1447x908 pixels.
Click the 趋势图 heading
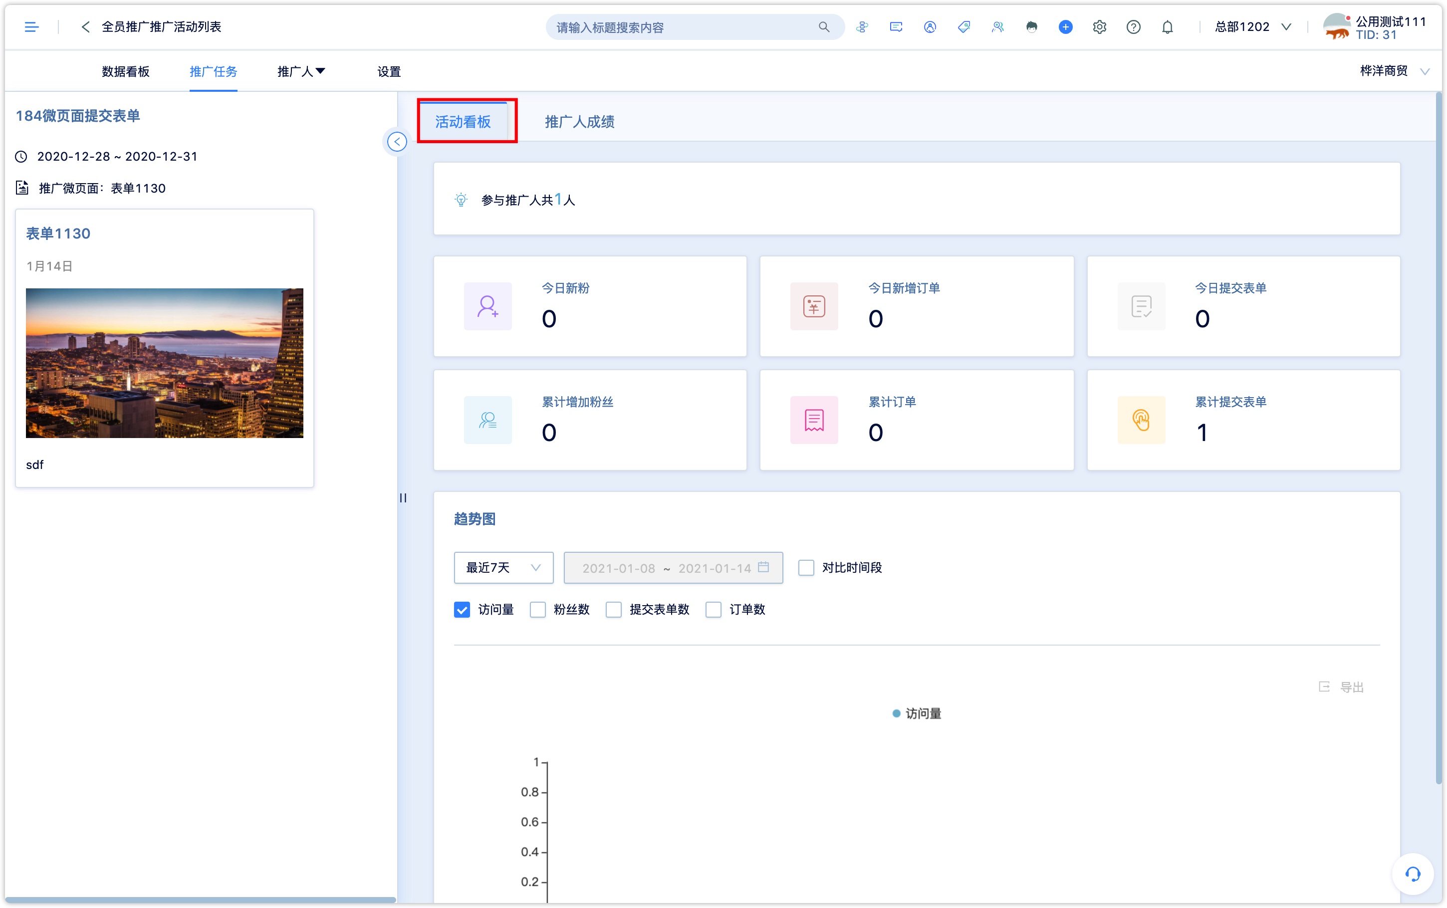pyautogui.click(x=475, y=519)
